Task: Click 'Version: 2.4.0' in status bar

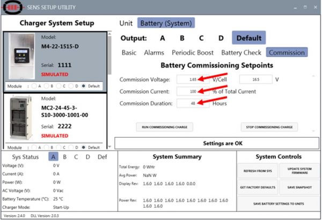Action: [14, 216]
